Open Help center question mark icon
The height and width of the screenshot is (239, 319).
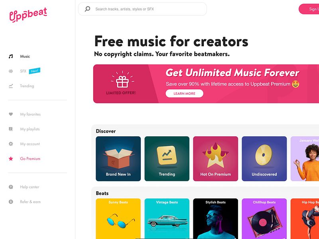[10, 187]
